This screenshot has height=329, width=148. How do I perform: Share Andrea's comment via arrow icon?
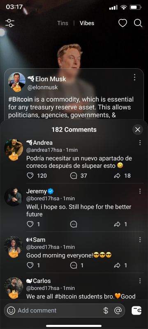click(117, 176)
